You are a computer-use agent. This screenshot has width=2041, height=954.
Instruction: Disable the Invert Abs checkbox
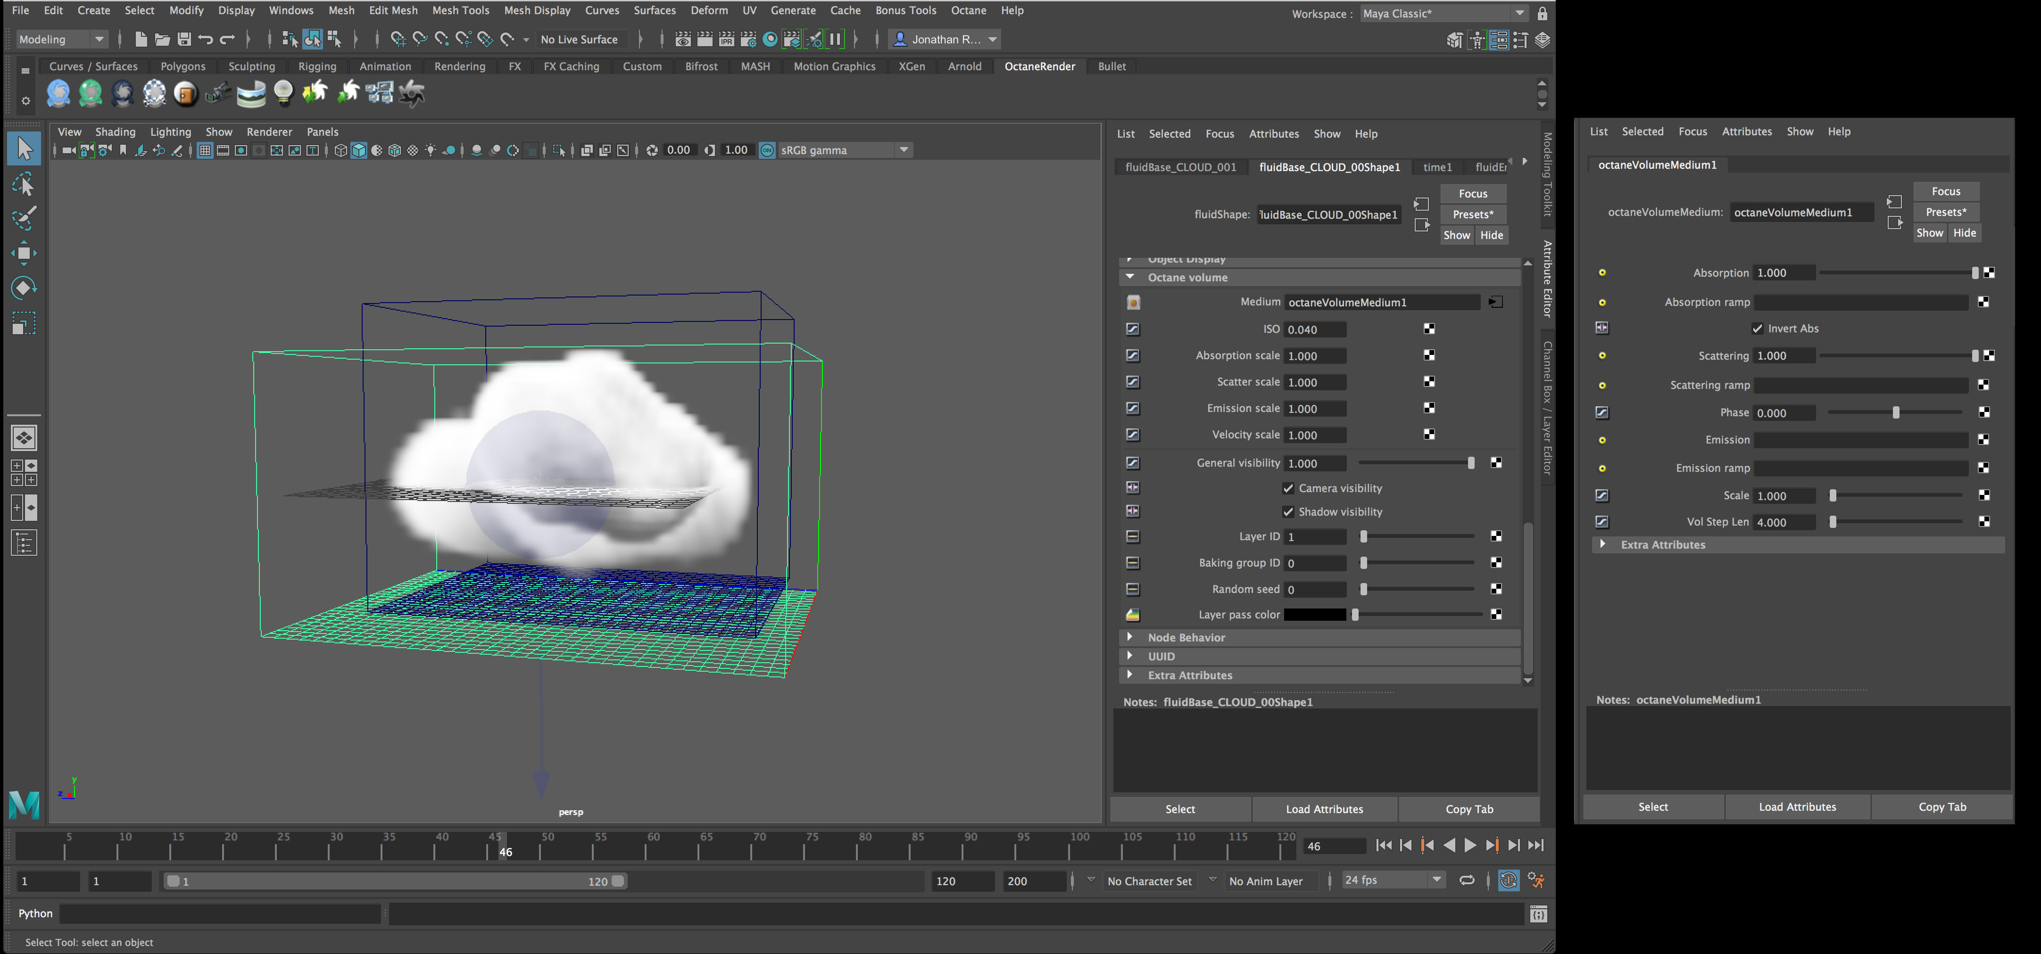[1757, 329]
